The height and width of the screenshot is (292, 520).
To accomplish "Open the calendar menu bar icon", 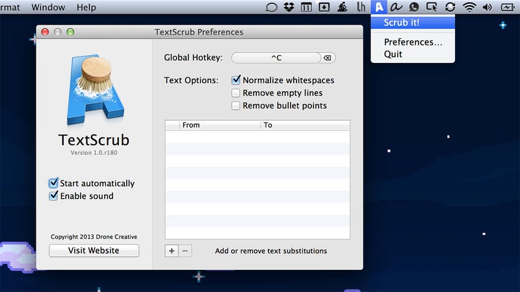I will [x=306, y=7].
